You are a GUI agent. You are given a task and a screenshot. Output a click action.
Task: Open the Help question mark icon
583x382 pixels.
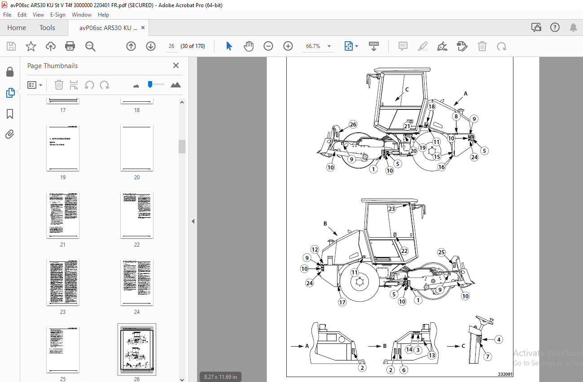(x=555, y=28)
